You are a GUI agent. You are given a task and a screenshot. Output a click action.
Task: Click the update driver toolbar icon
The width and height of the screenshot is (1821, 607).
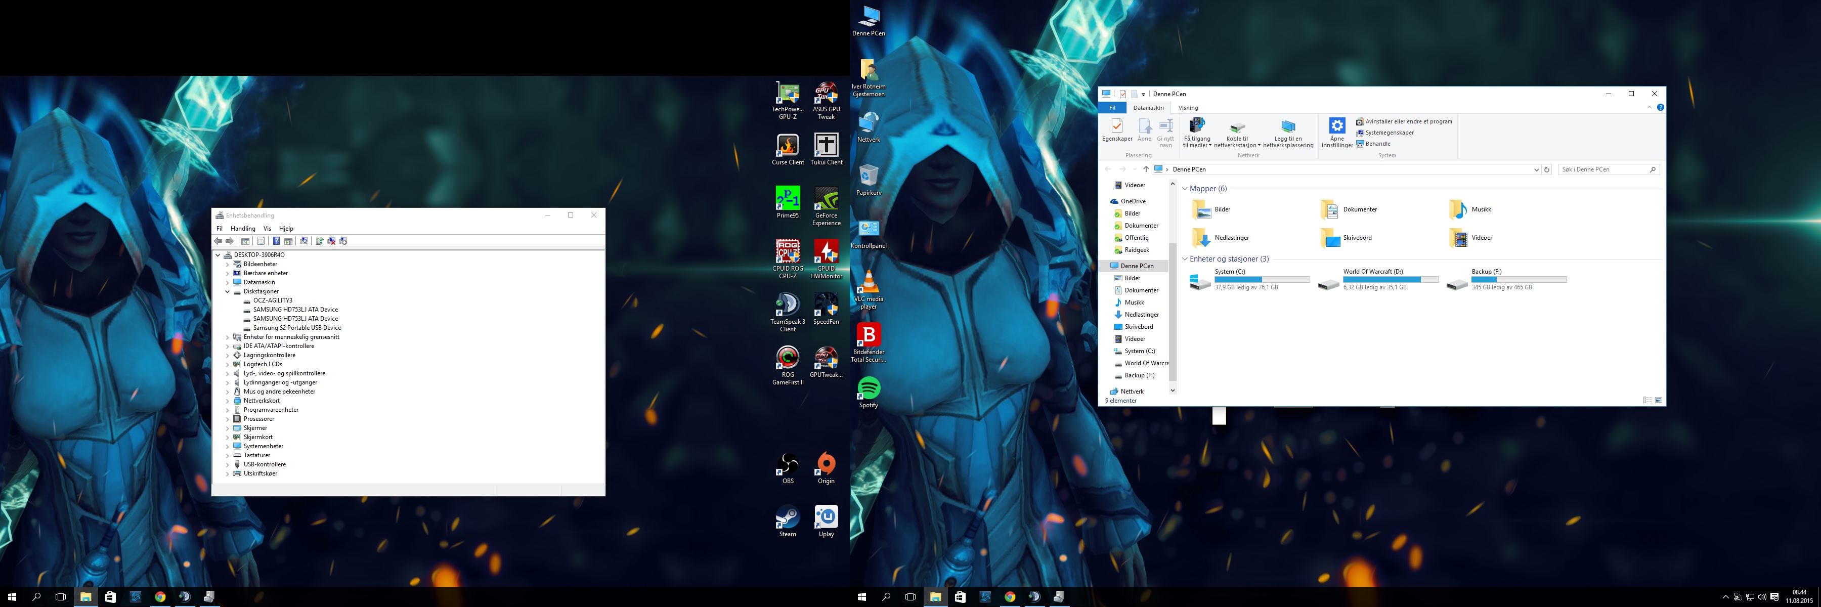320,242
